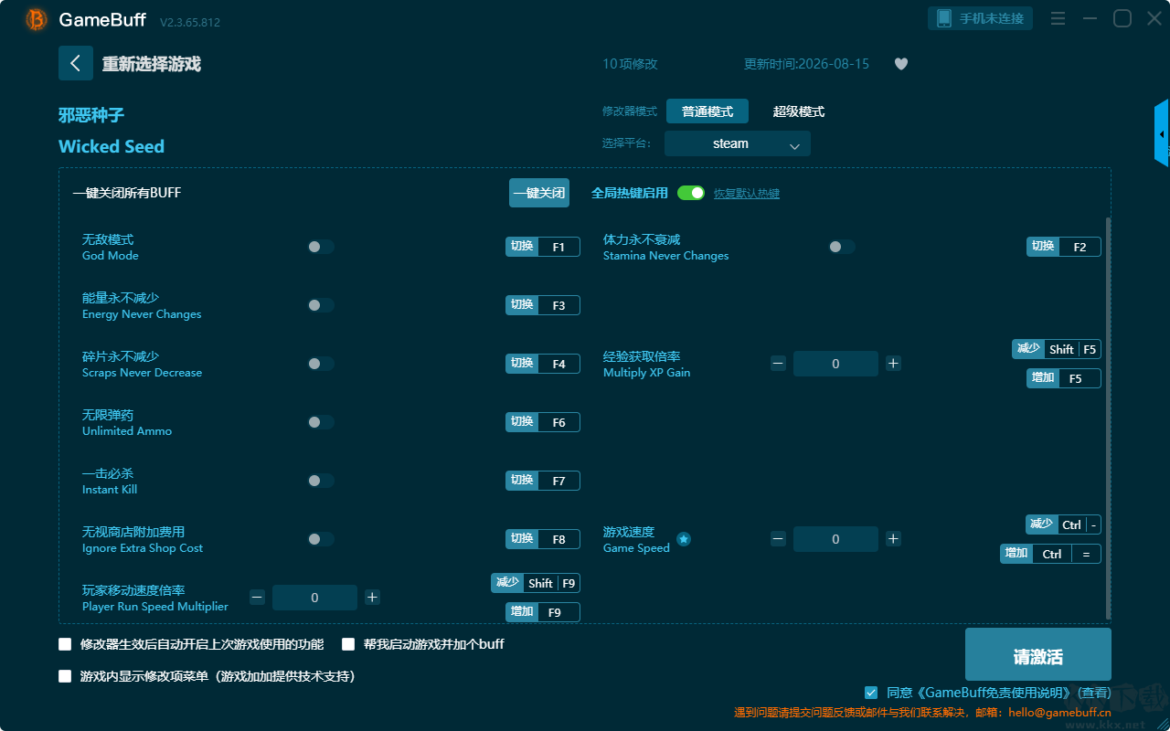This screenshot has width=1170, height=731.
Task: Click XP Gain decrease Shift F5 hotkey
Action: pyautogui.click(x=1057, y=349)
